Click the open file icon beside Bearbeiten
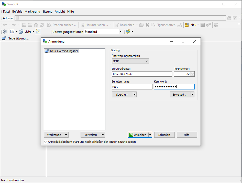The height and width of the screenshot is (183, 242). [141, 25]
